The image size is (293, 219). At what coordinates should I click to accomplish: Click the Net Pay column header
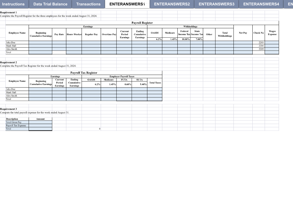coord(243,33)
